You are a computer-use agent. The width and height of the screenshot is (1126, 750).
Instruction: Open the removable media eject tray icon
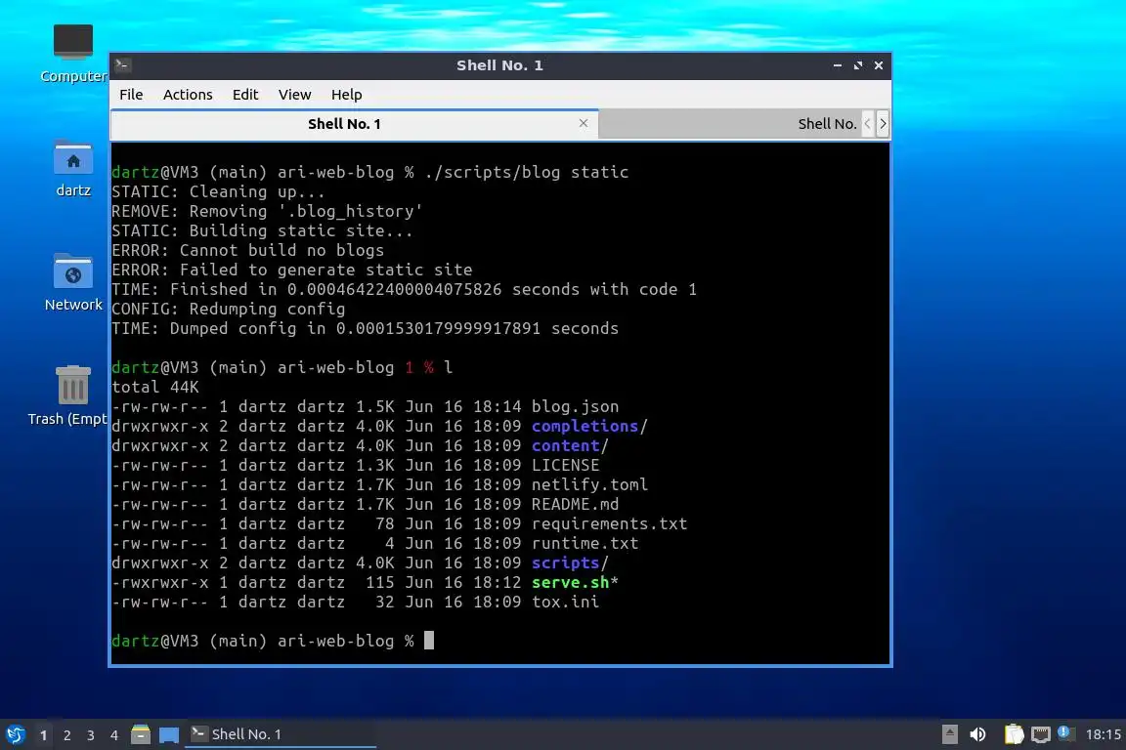(x=949, y=734)
